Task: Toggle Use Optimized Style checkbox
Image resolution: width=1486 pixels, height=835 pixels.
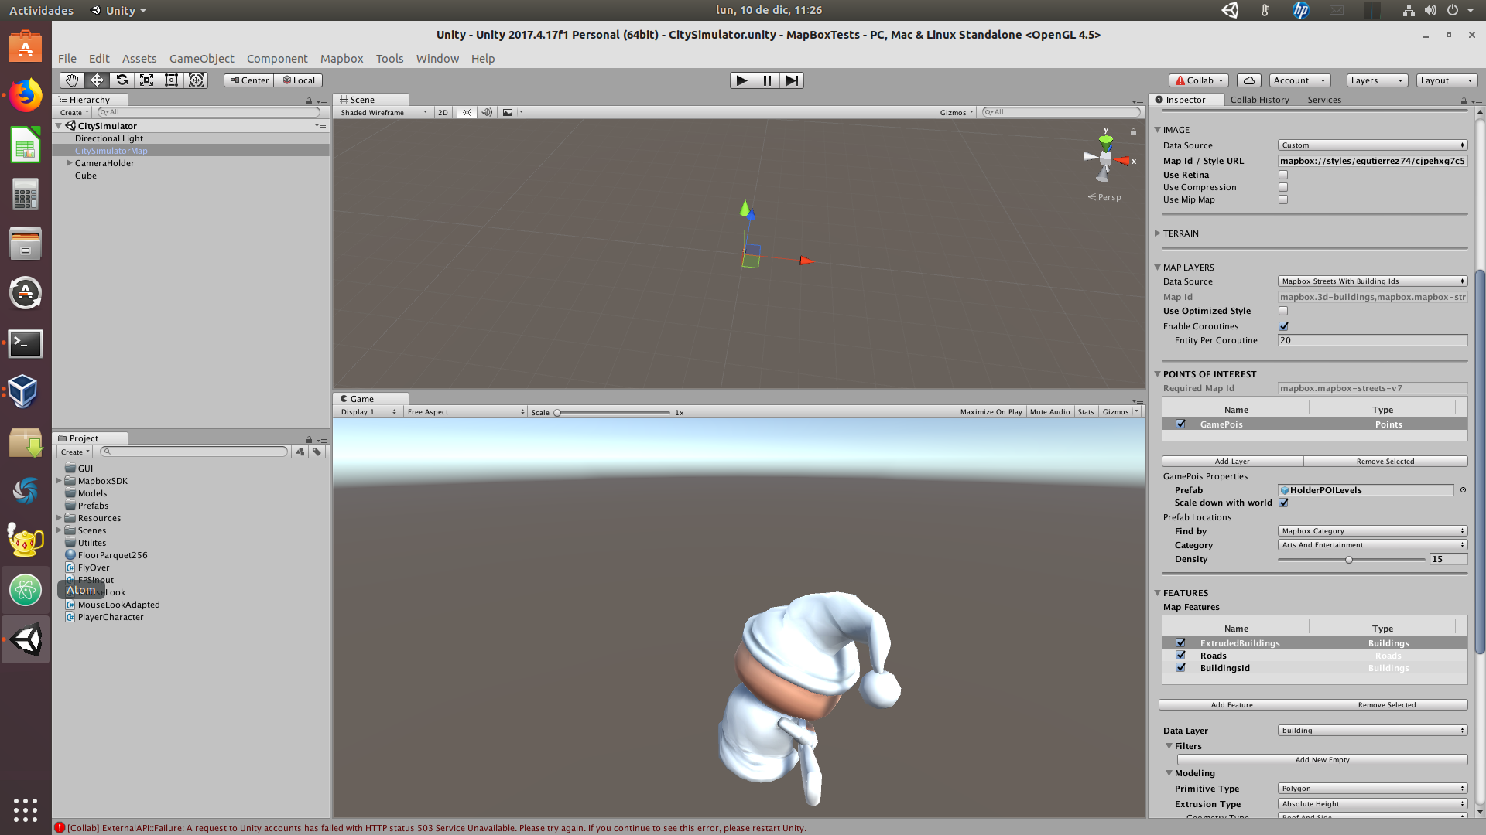Action: pyautogui.click(x=1283, y=311)
